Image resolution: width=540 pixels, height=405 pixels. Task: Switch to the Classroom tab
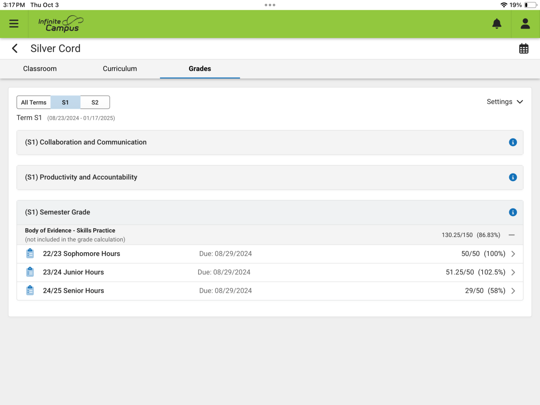pos(40,69)
